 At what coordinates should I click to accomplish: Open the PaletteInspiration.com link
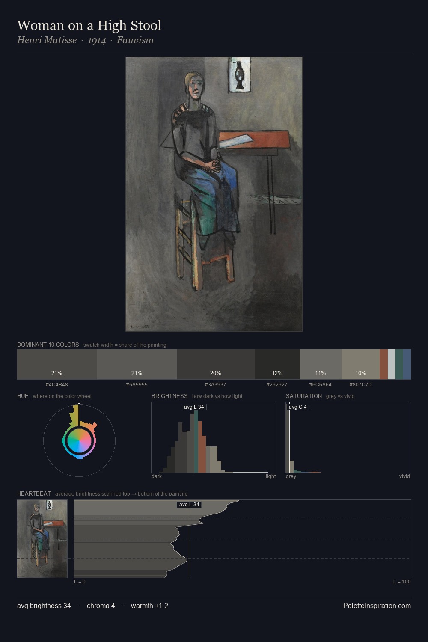[377, 606]
